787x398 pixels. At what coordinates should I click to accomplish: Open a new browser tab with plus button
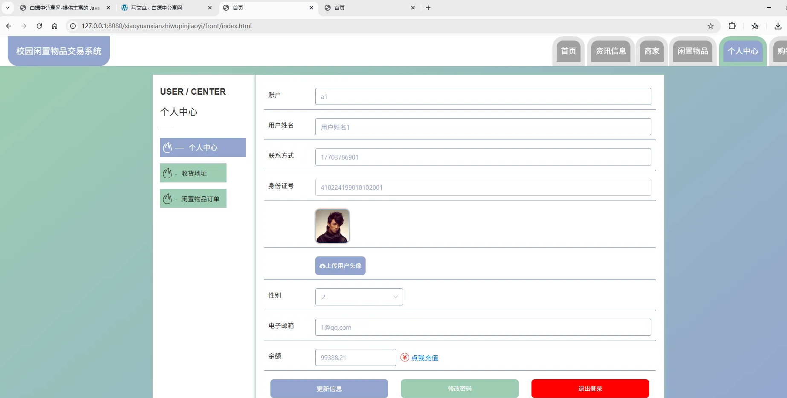428,8
